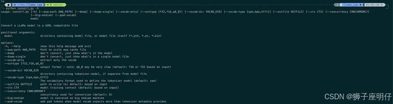Click the diamond icon after llama_cpp
The image size is (393, 104).
(x=360, y=5)
